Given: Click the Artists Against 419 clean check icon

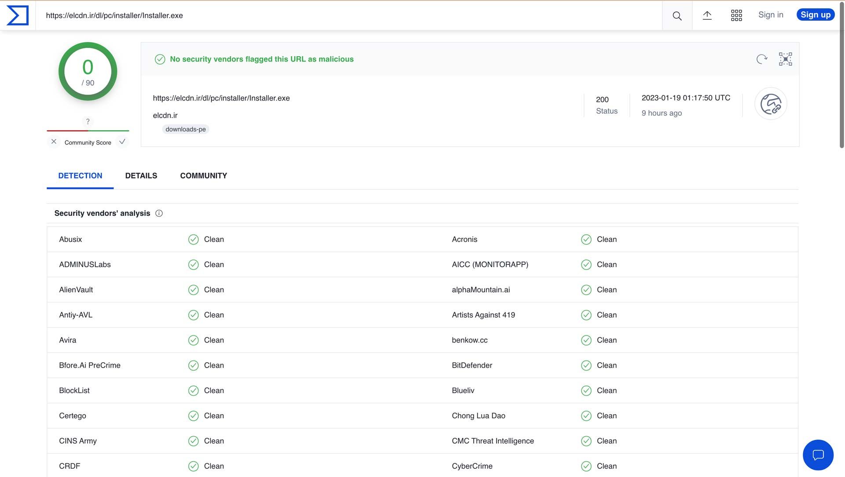Looking at the screenshot, I should [x=586, y=315].
